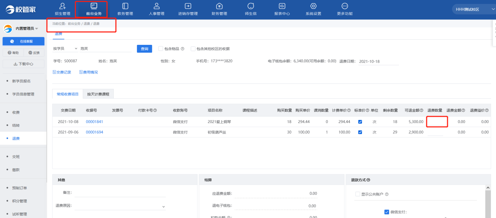Click the 反馈 button
The height and width of the screenshot is (218, 496).
click(34, 53)
